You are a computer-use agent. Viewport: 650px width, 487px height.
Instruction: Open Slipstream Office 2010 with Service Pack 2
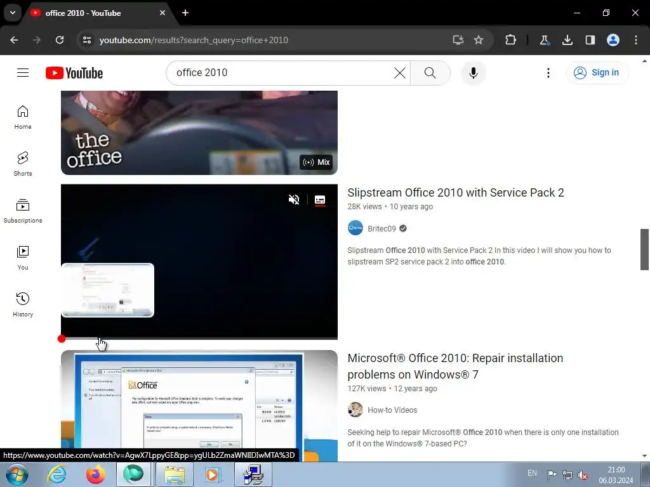[456, 193]
